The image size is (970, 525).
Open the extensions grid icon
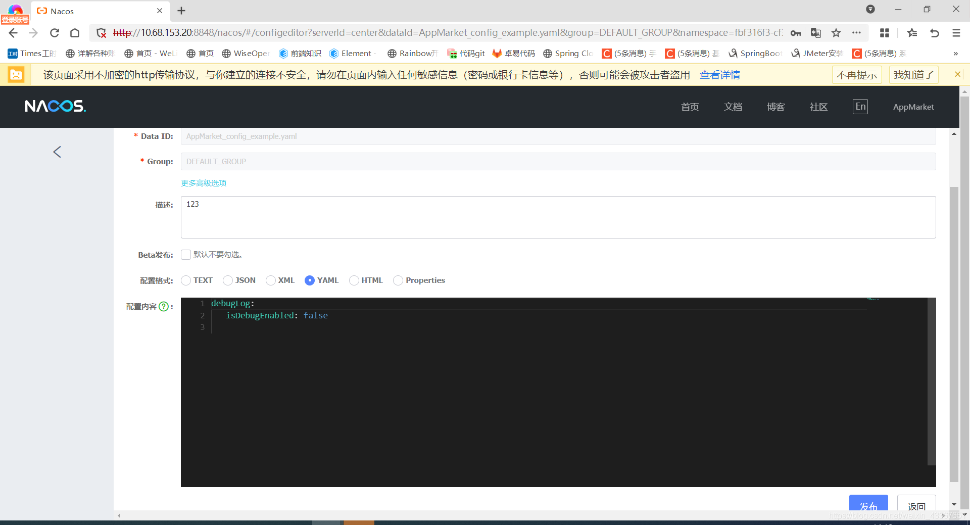(x=885, y=33)
